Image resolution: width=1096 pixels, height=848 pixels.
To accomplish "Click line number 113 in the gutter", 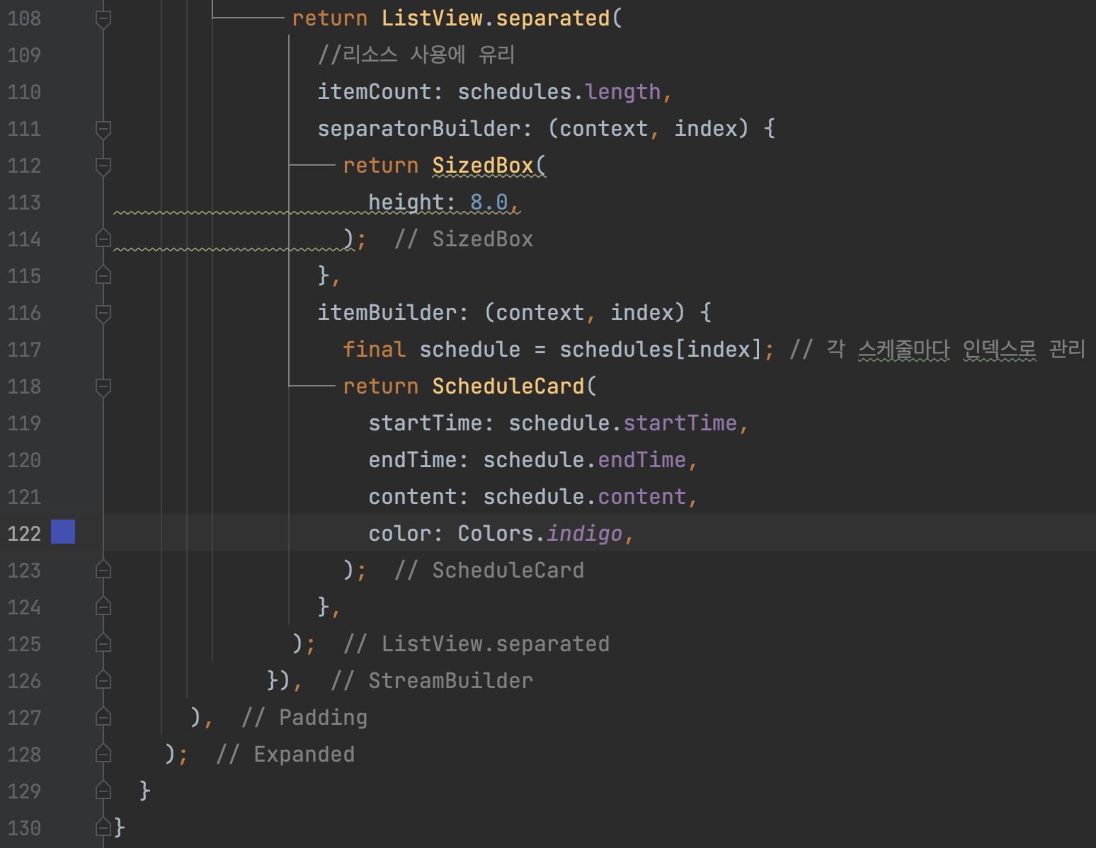I will pyautogui.click(x=24, y=202).
